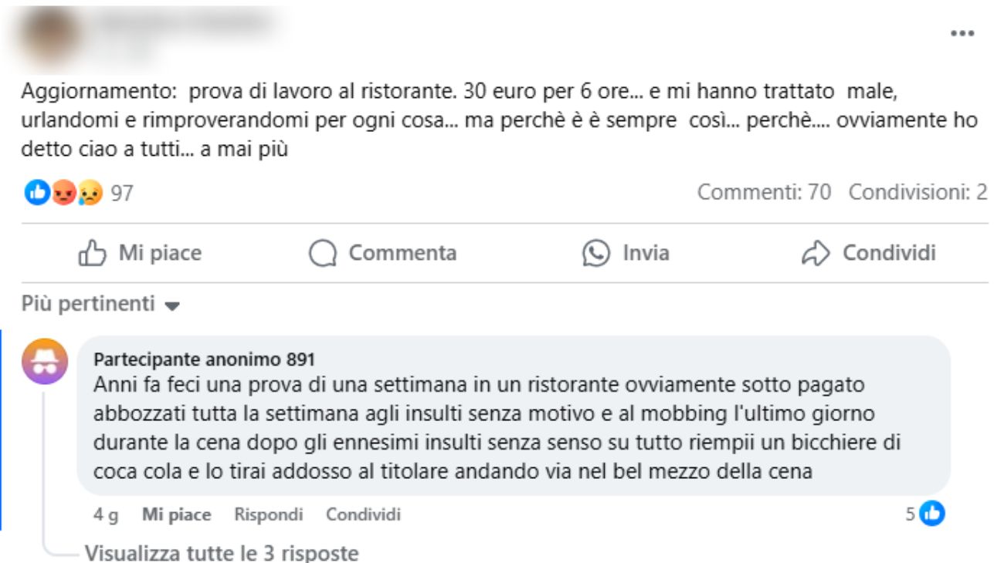Click the Invia WhatsApp-style send icon

click(595, 252)
